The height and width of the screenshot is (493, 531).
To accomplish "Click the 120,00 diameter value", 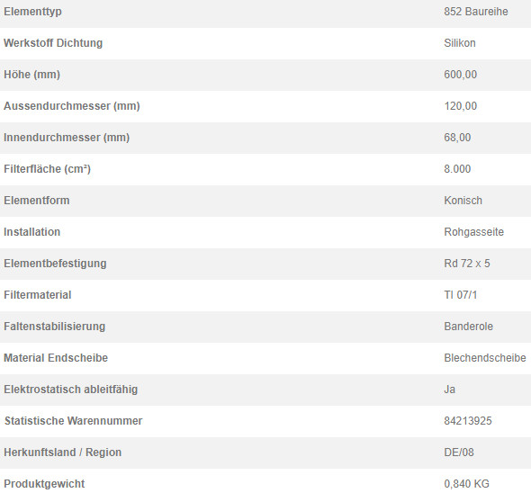I will point(460,106).
